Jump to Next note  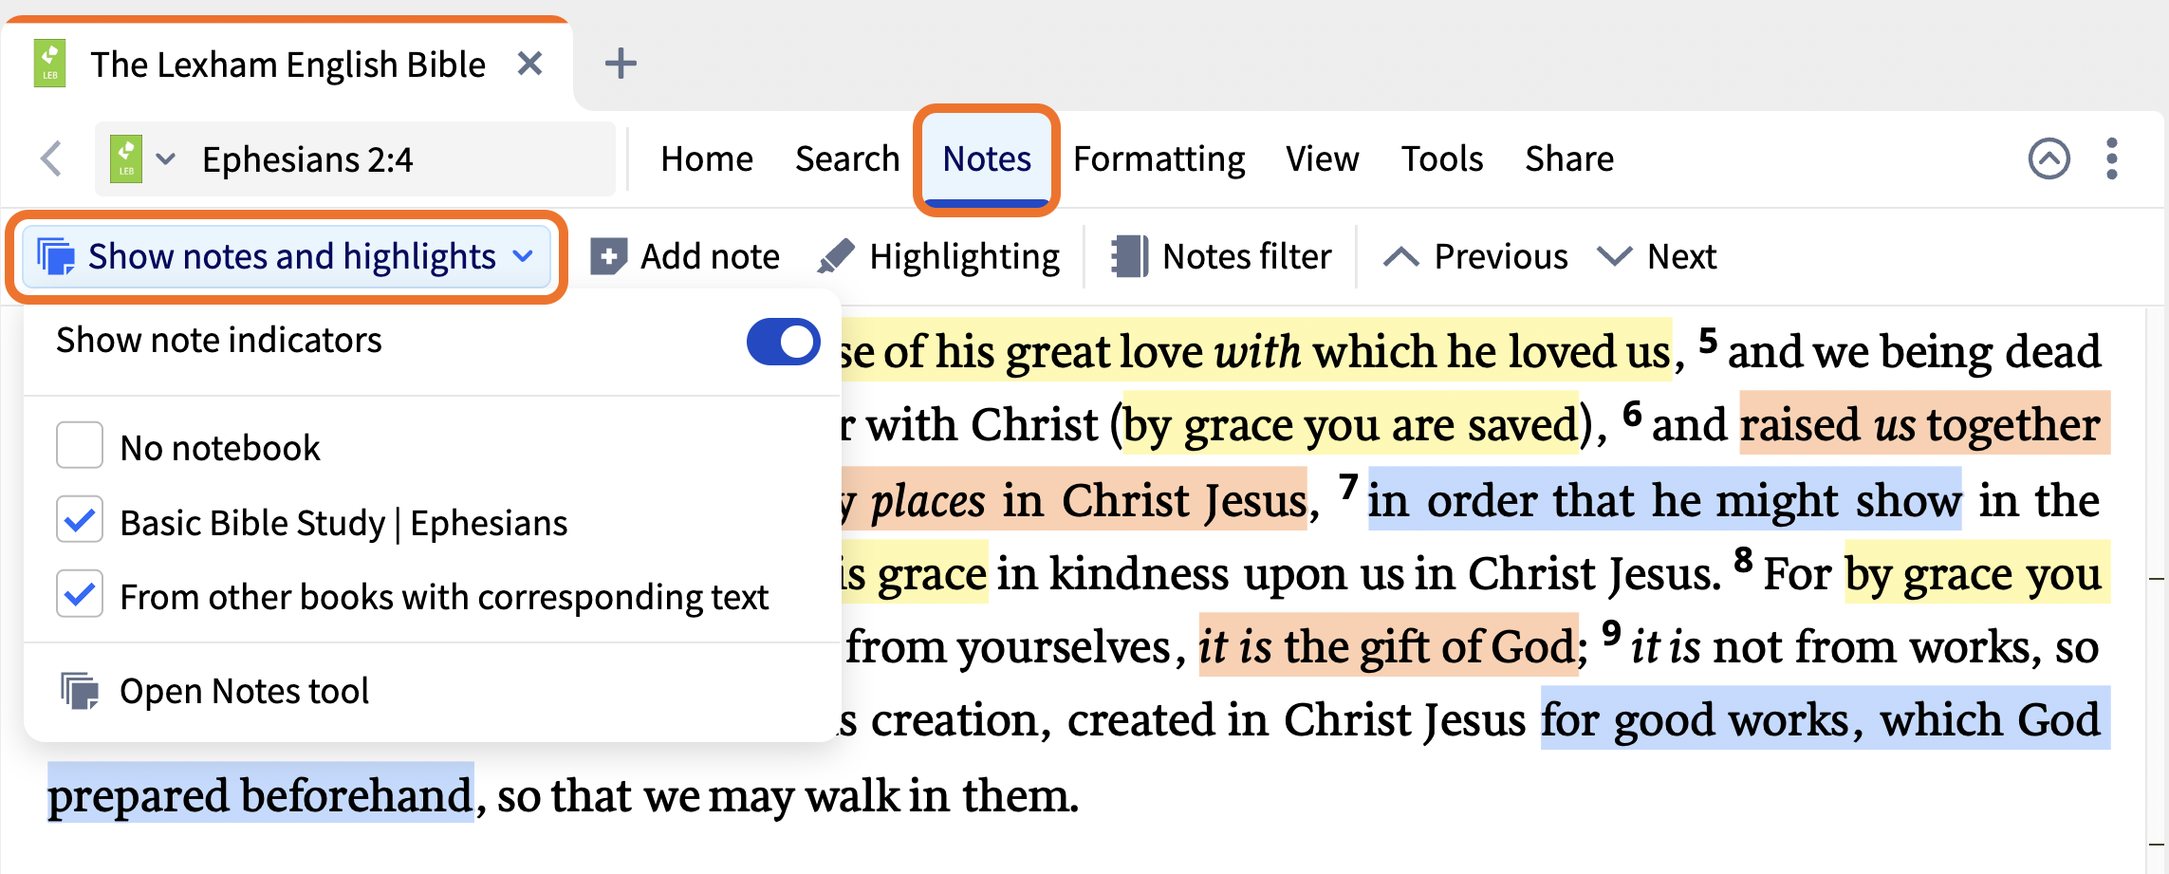click(1657, 256)
